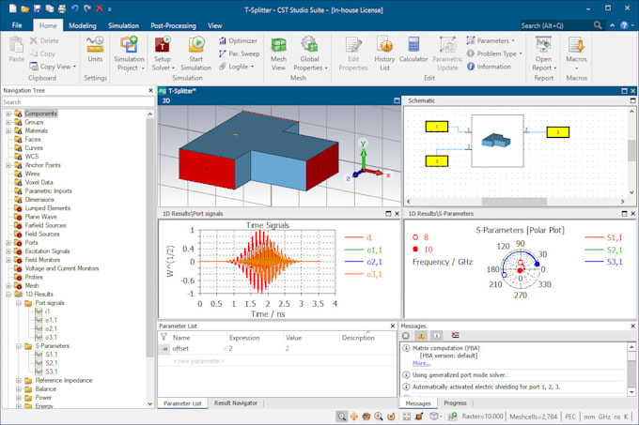The image size is (639, 425).
Task: Select o2,1 under Port signals
Action: pyautogui.click(x=51, y=328)
